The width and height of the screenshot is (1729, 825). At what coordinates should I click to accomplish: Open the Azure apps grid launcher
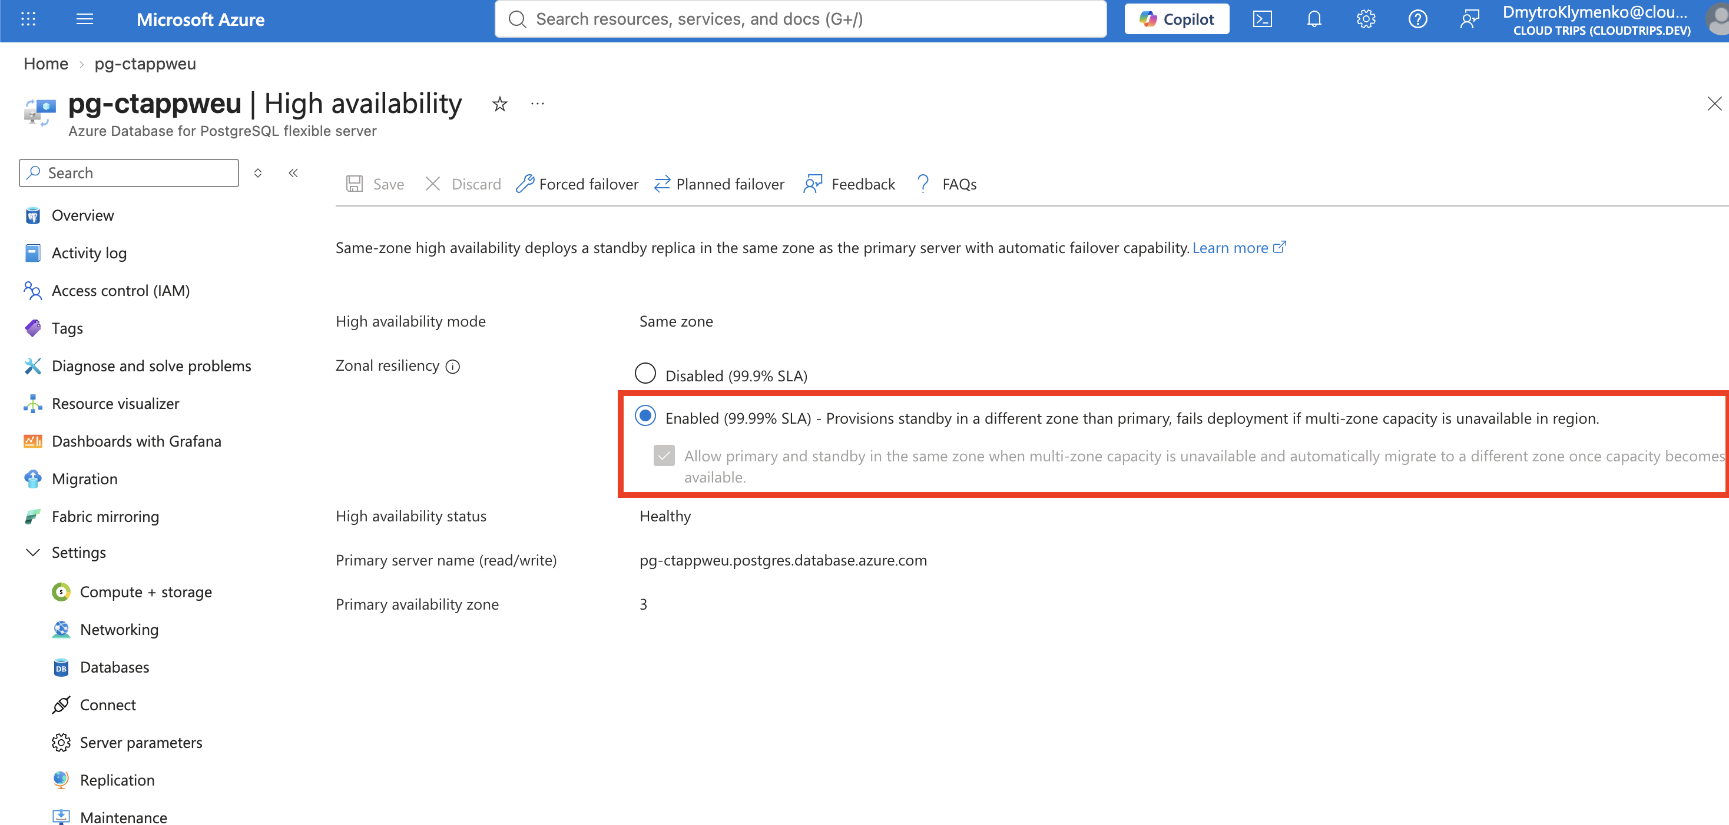click(28, 19)
